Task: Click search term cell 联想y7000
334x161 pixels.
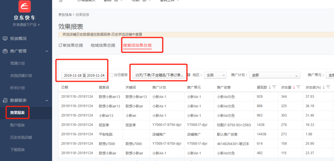Action: [107, 144]
